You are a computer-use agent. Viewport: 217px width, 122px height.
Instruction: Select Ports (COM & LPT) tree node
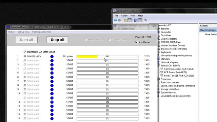click(x=170, y=65)
